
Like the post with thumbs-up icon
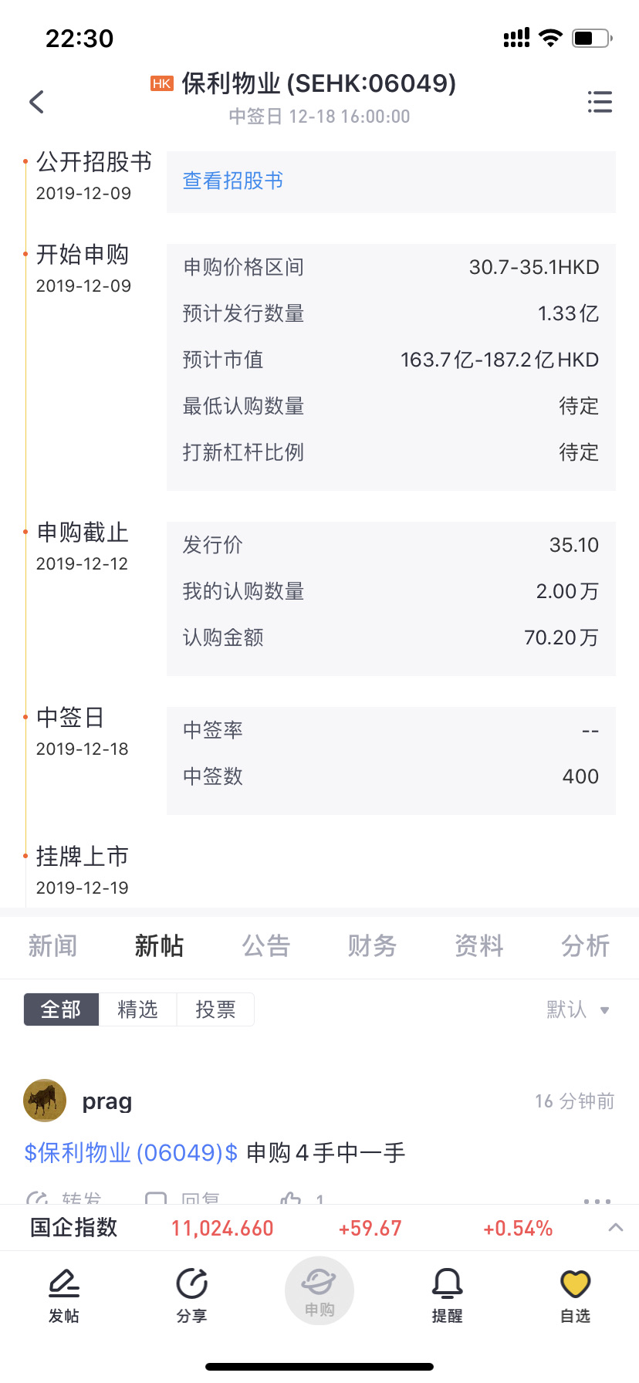(x=291, y=1199)
